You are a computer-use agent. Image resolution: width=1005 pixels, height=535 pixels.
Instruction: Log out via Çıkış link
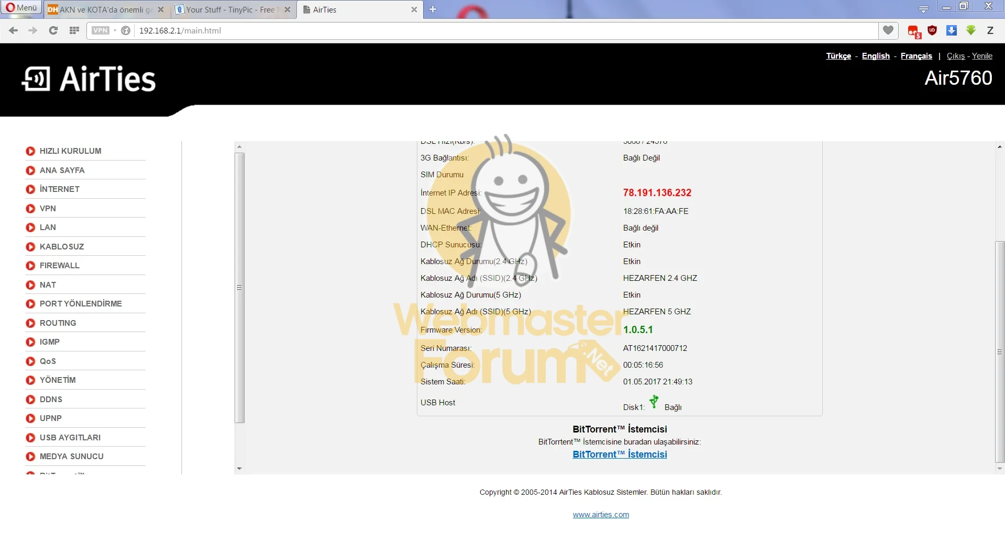[955, 56]
